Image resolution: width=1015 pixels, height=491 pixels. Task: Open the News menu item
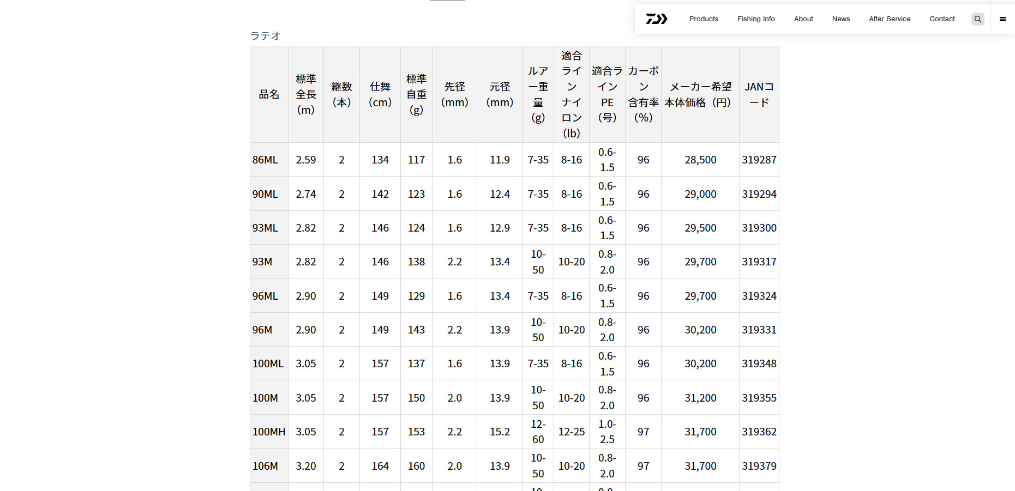click(x=841, y=19)
